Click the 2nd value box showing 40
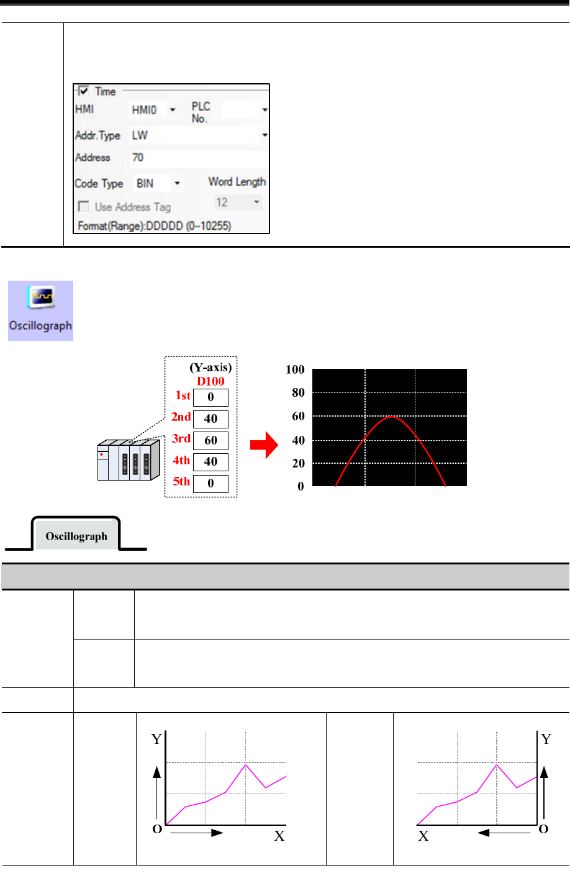 (210, 419)
